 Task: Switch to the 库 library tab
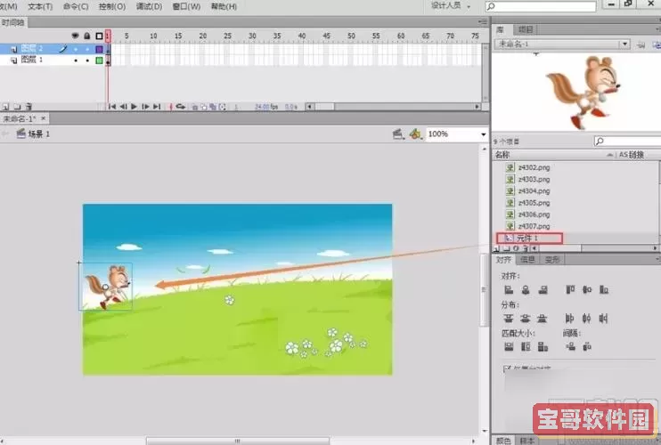501,30
